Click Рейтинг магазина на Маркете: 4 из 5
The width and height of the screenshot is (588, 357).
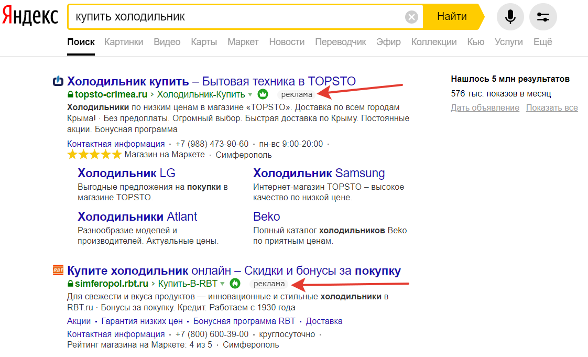pyautogui.click(x=139, y=344)
